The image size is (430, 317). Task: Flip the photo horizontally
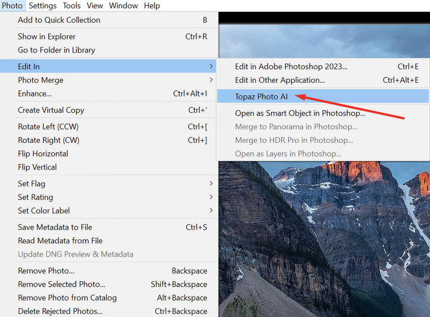[x=43, y=153]
